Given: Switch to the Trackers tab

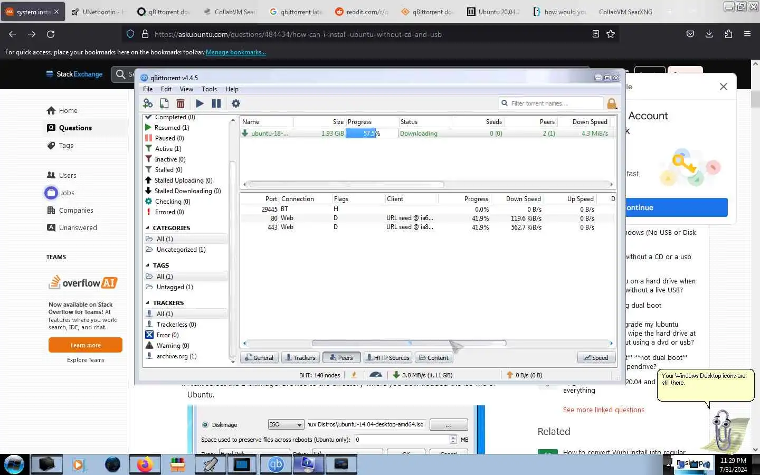Looking at the screenshot, I should click(x=300, y=358).
